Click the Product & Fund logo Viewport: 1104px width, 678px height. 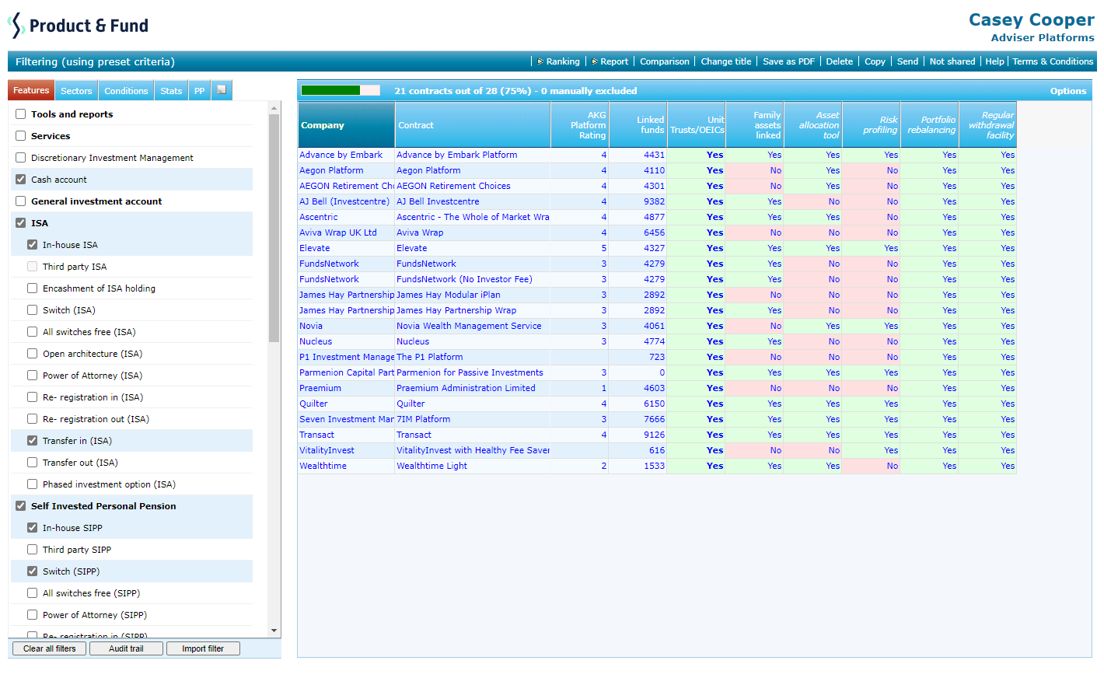click(78, 26)
